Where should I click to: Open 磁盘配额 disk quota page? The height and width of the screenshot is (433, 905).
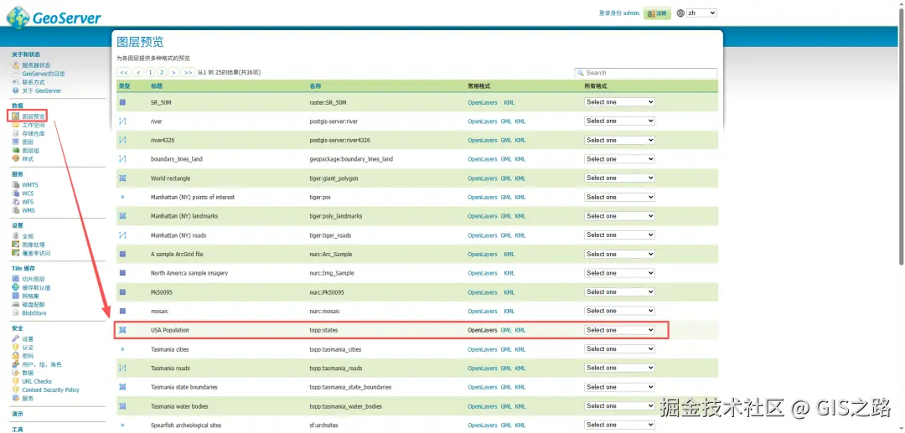pos(33,304)
